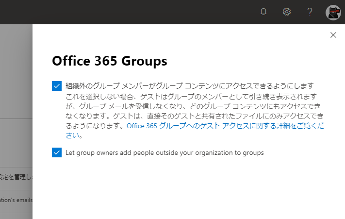Select the partially hidden "ation's emails" row
Screen dimensions: 345x219
click(x=16, y=199)
